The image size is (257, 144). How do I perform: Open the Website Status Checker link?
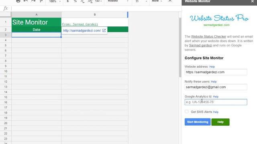click(x=208, y=36)
